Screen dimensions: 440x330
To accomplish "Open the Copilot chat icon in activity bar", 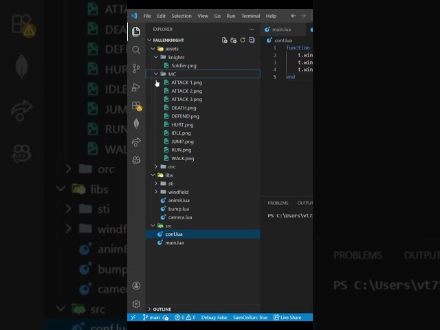I will point(136,160).
